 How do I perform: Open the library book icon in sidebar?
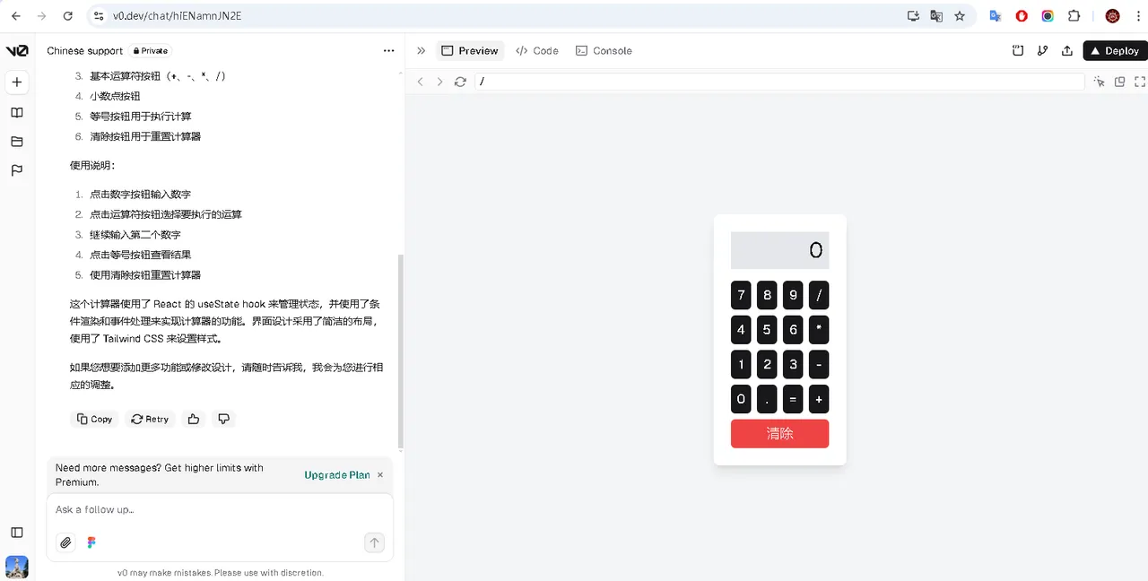click(x=17, y=113)
